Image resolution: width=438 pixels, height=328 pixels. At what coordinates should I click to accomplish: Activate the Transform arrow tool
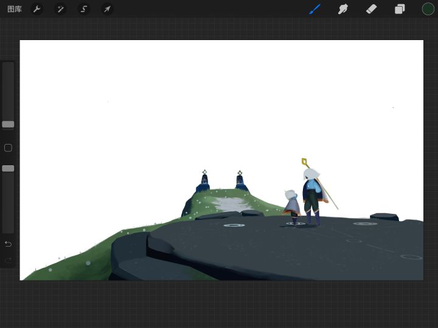tap(107, 9)
